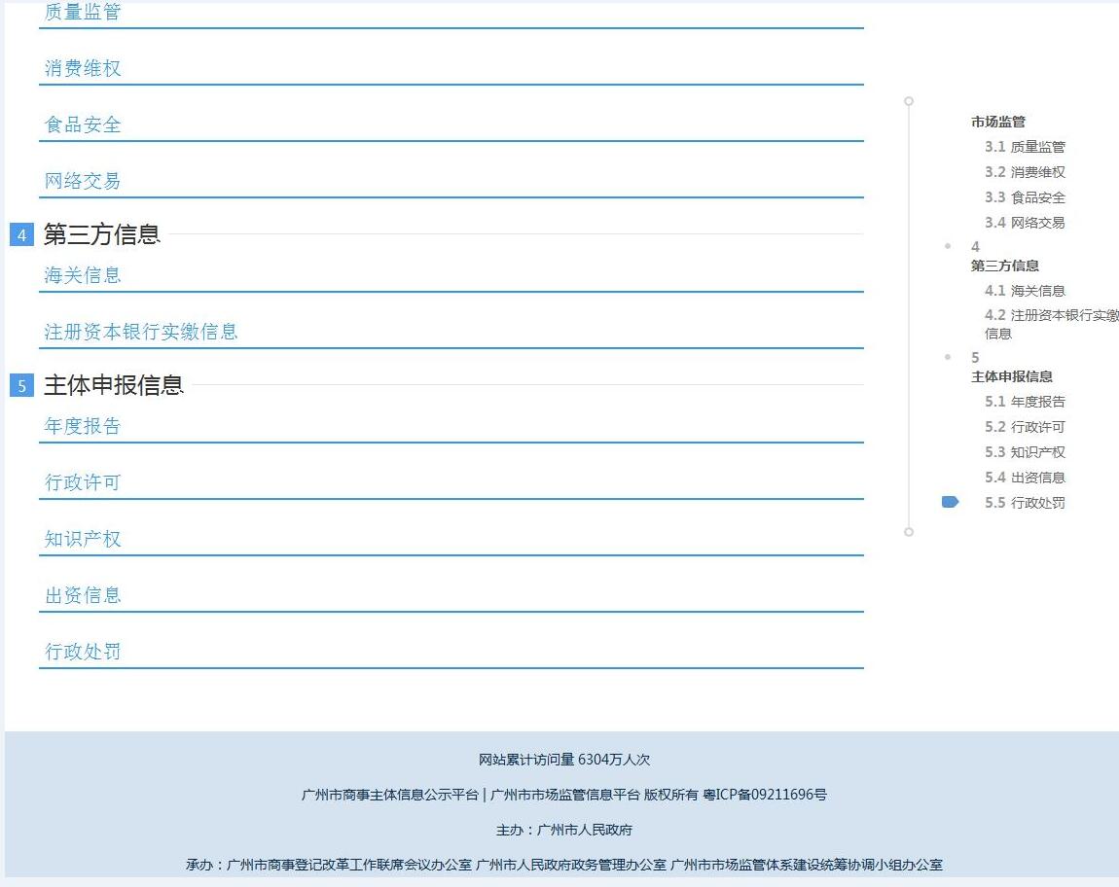
Task: Open the 行政许可 section
Action: coord(82,482)
